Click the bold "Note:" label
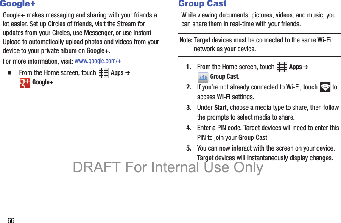341x223 pixels. [186, 40]
